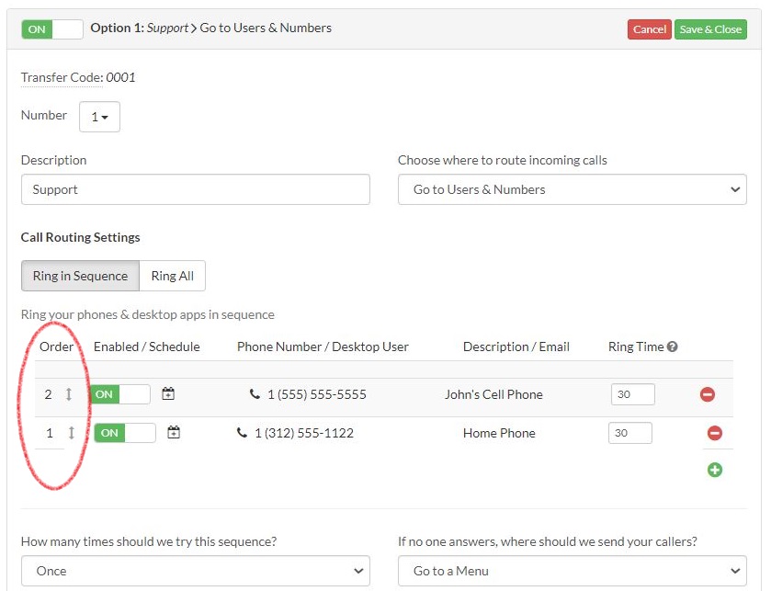Viewport: 771px width, 591px height.
Task: Add a new phone with green plus icon
Action: [x=715, y=470]
